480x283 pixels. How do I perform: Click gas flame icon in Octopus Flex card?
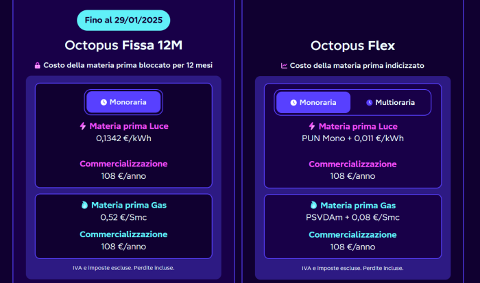(313, 205)
